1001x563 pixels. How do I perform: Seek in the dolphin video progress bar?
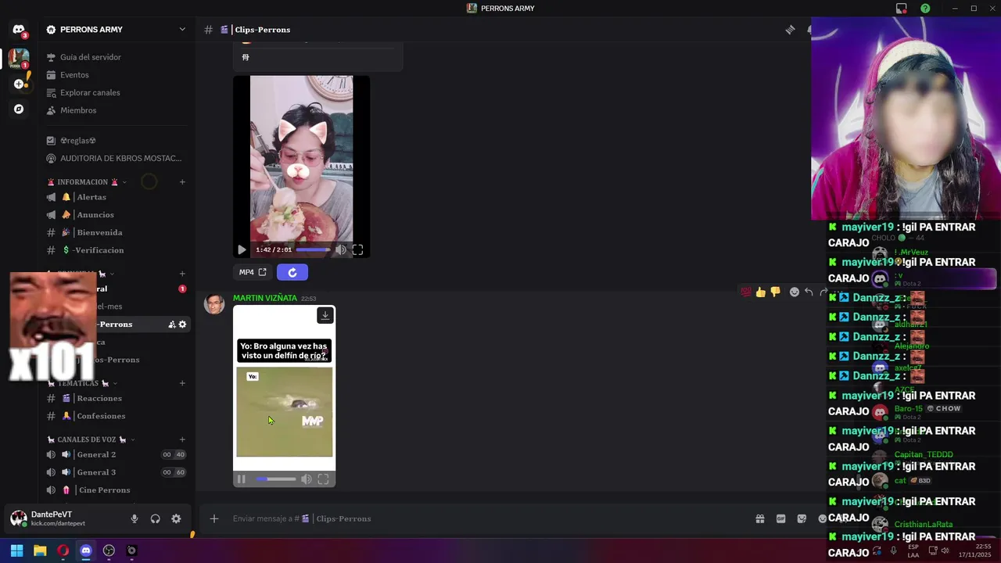[275, 479]
